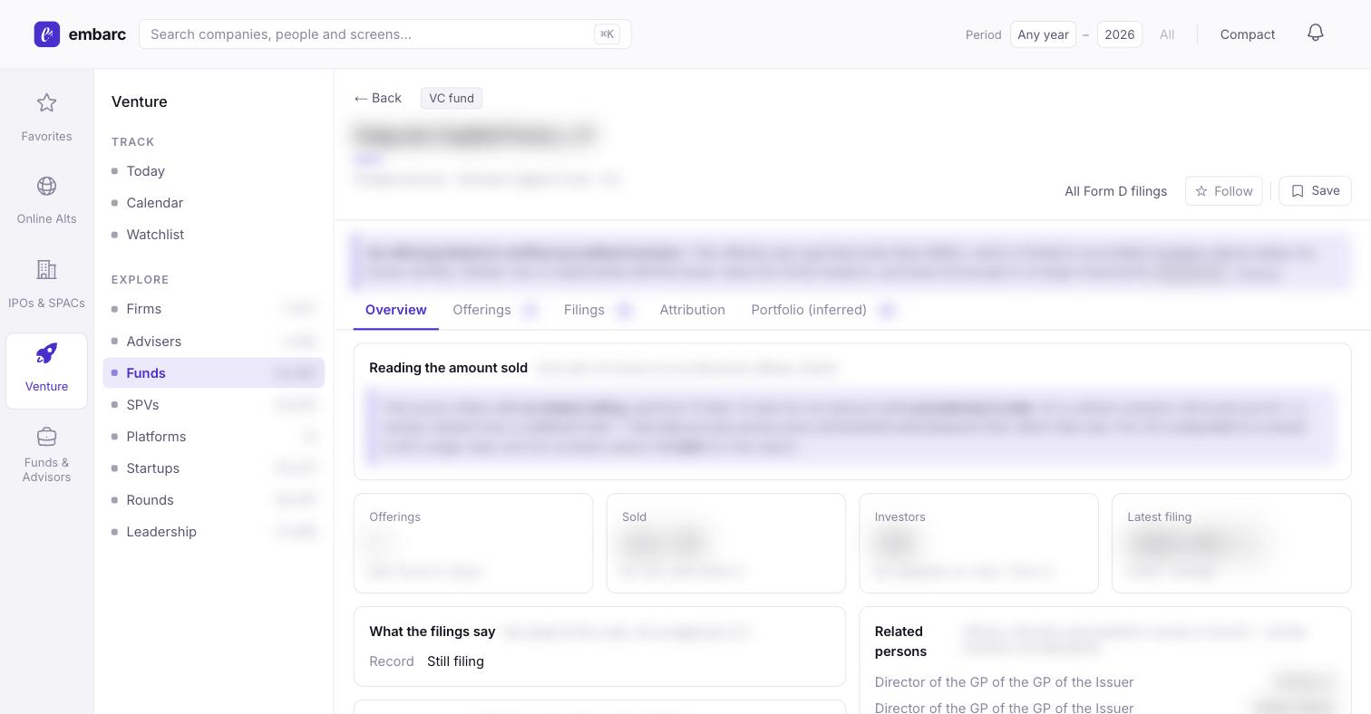The image size is (1371, 714).
Task: Click the embarc logo icon
Action: point(47,34)
